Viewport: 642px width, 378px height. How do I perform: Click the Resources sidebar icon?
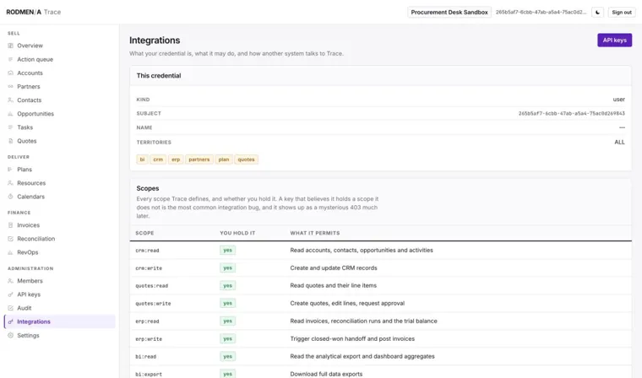pos(11,183)
